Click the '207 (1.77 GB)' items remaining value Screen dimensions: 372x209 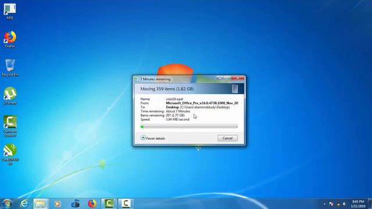point(175,115)
